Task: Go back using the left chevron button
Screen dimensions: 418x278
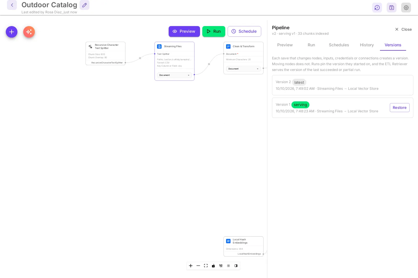Action: tap(12, 5)
